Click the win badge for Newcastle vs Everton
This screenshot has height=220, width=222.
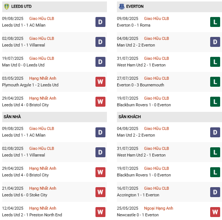pyautogui.click(x=215, y=212)
